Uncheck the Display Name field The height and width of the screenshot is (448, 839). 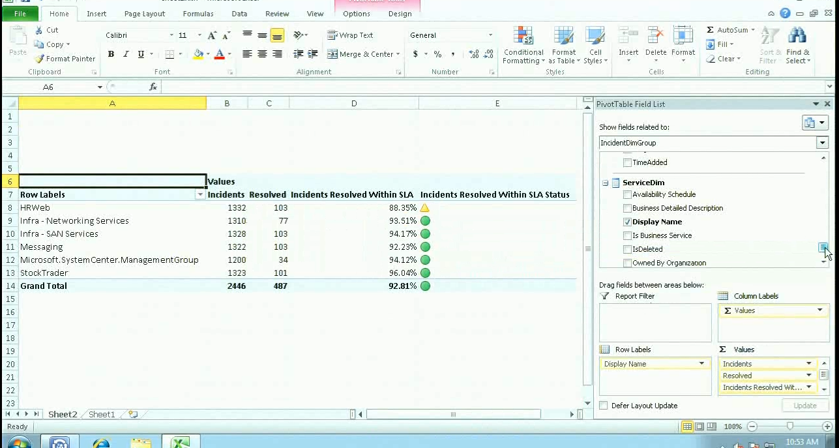[x=627, y=222]
